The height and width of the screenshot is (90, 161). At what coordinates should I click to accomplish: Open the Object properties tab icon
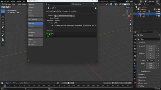point(135,60)
